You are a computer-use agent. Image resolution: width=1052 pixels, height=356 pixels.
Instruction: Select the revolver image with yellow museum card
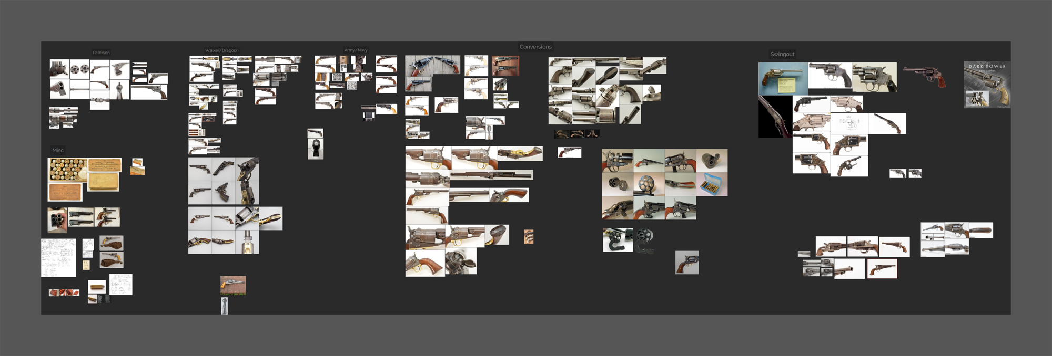(783, 79)
